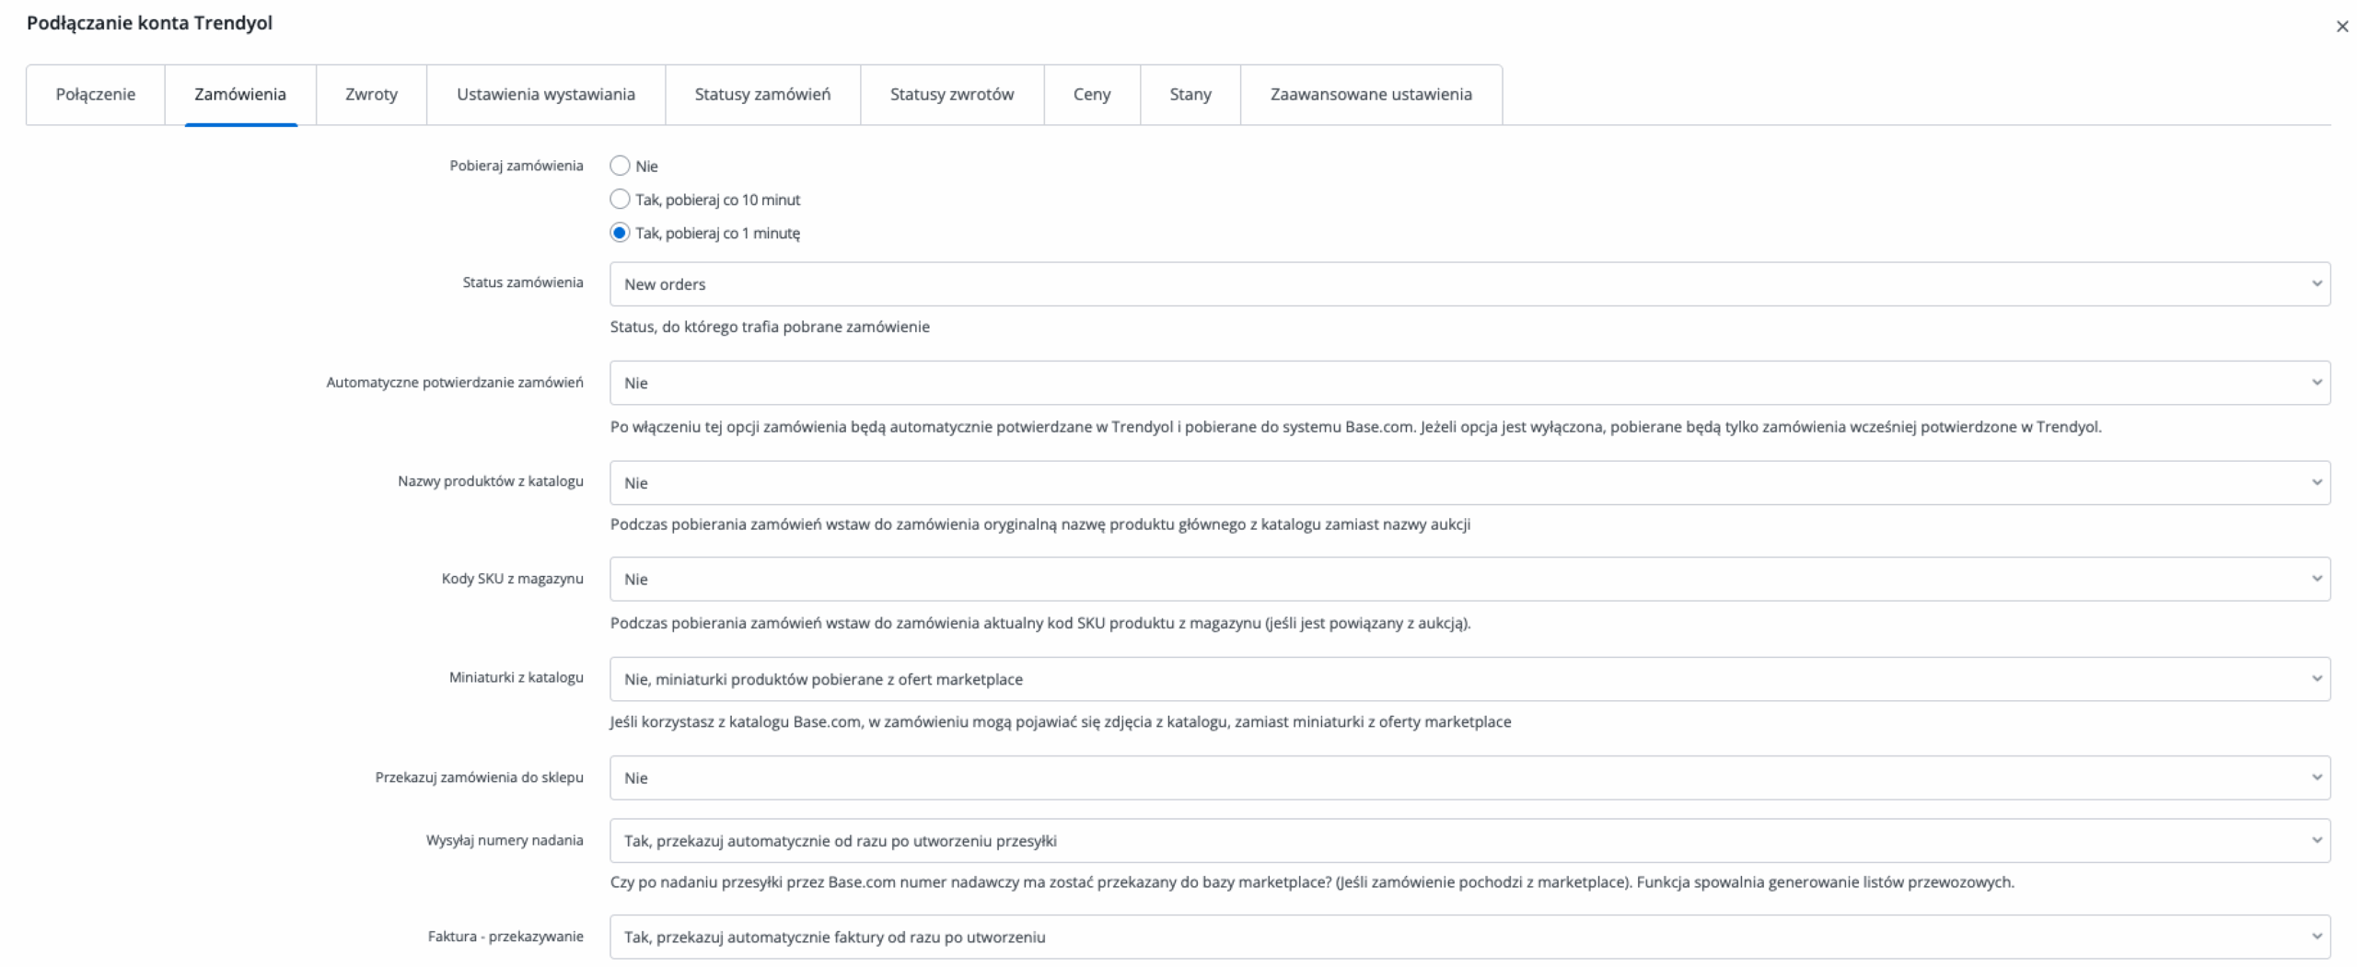Go to Zaawansowane ustawienia tab
The height and width of the screenshot is (967, 2357).
[x=1371, y=94]
